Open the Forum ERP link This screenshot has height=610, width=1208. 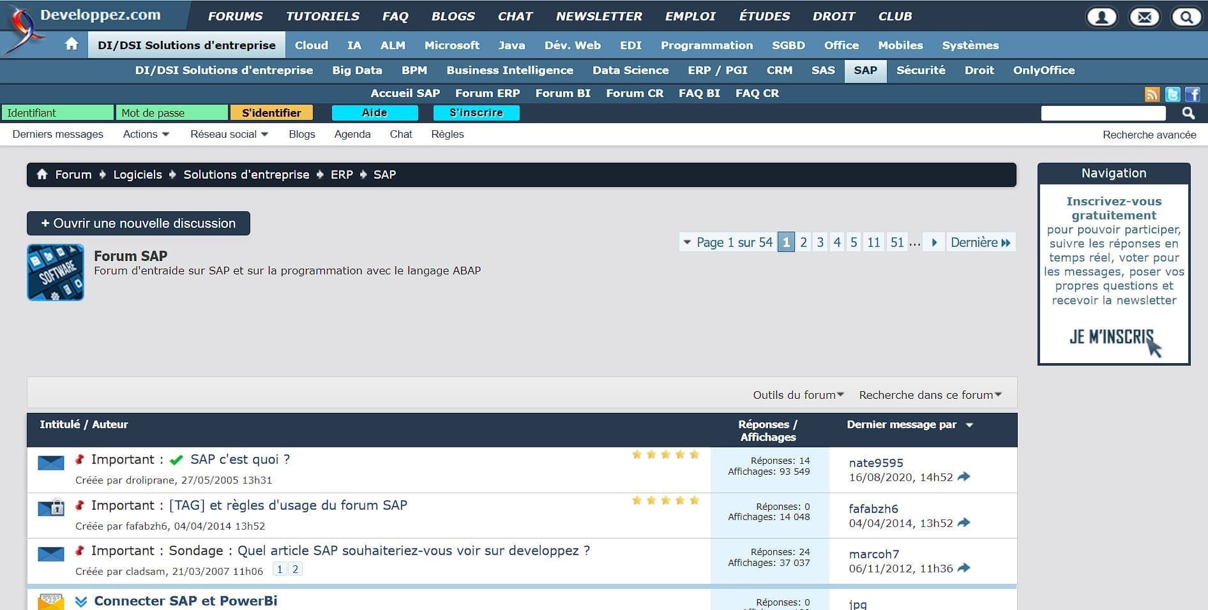pos(487,93)
